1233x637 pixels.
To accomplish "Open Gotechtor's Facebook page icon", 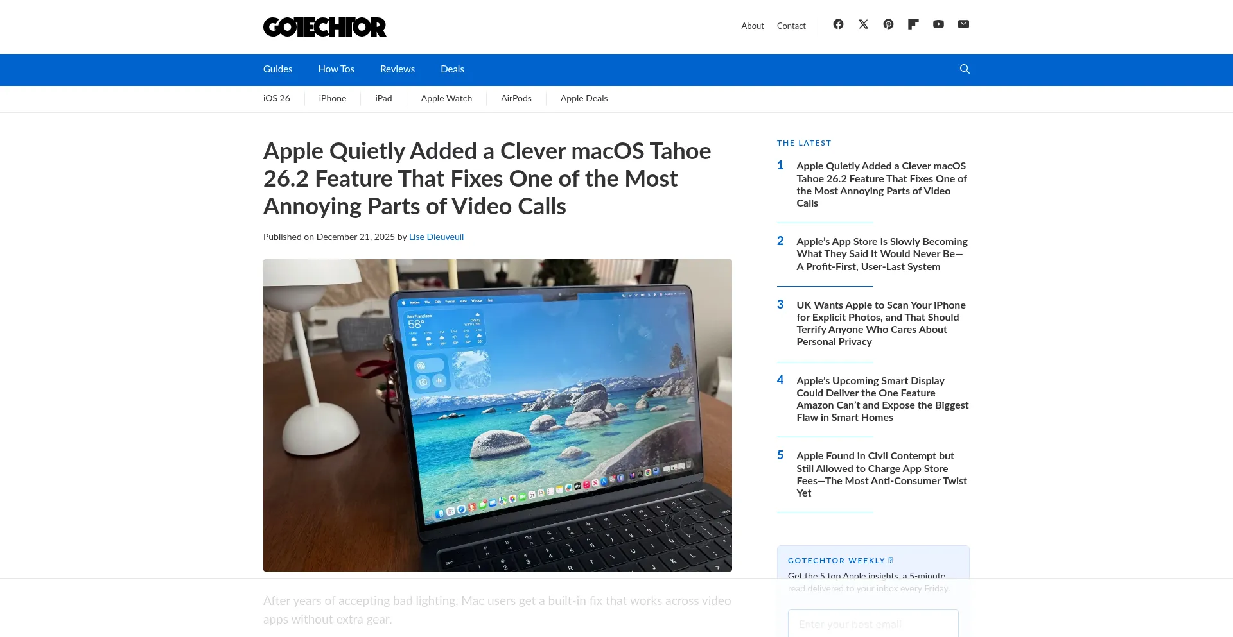I will pyautogui.click(x=838, y=24).
